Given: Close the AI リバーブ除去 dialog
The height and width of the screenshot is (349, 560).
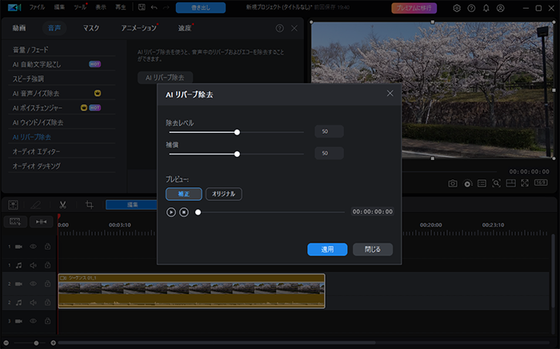Looking at the screenshot, I should [390, 93].
